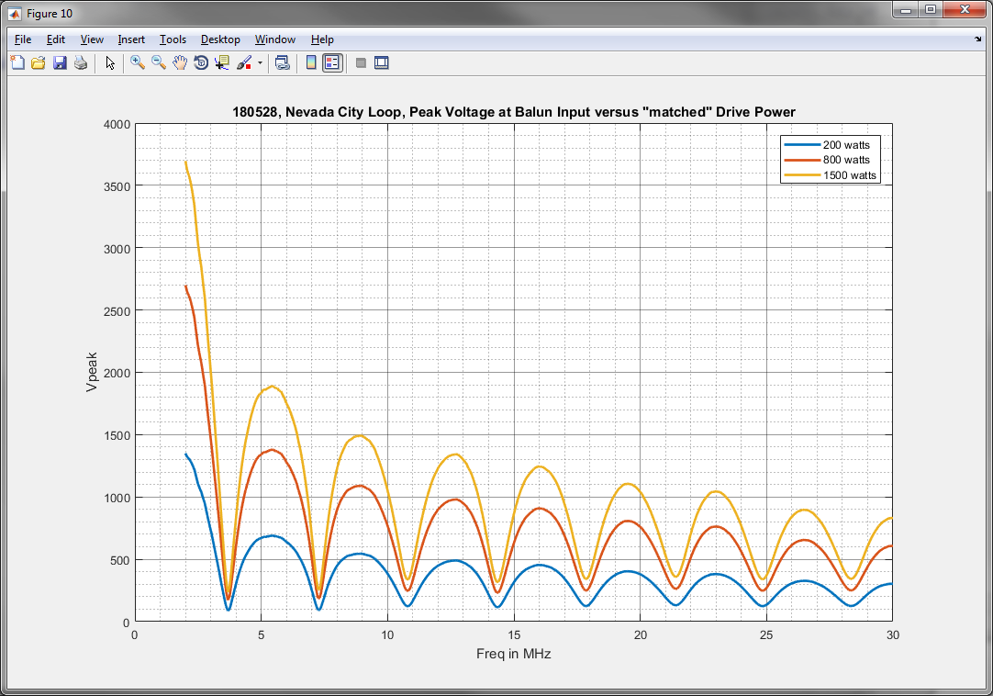Image resolution: width=993 pixels, height=696 pixels.
Task: Select the Pan hand tool
Action: [x=180, y=62]
